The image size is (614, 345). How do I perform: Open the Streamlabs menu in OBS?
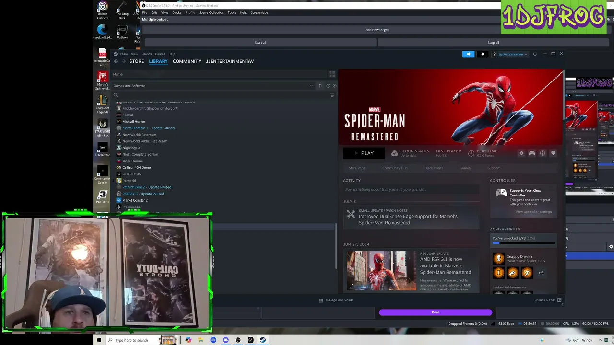pos(259,12)
